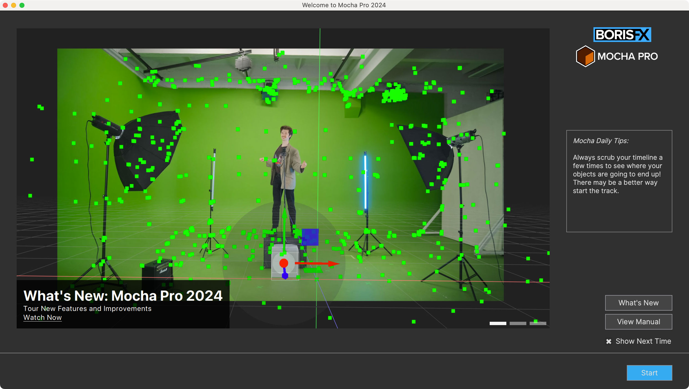Toggle the Show Next Time checkbox
The width and height of the screenshot is (689, 389).
click(609, 341)
